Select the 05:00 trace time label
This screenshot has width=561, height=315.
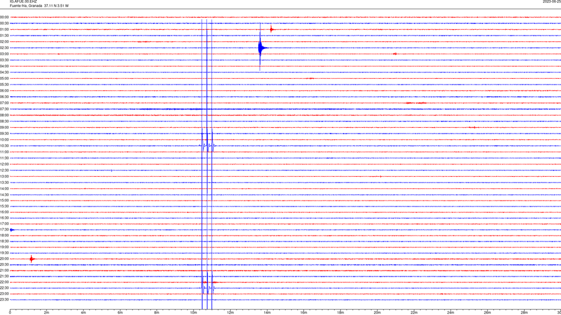point(4,79)
